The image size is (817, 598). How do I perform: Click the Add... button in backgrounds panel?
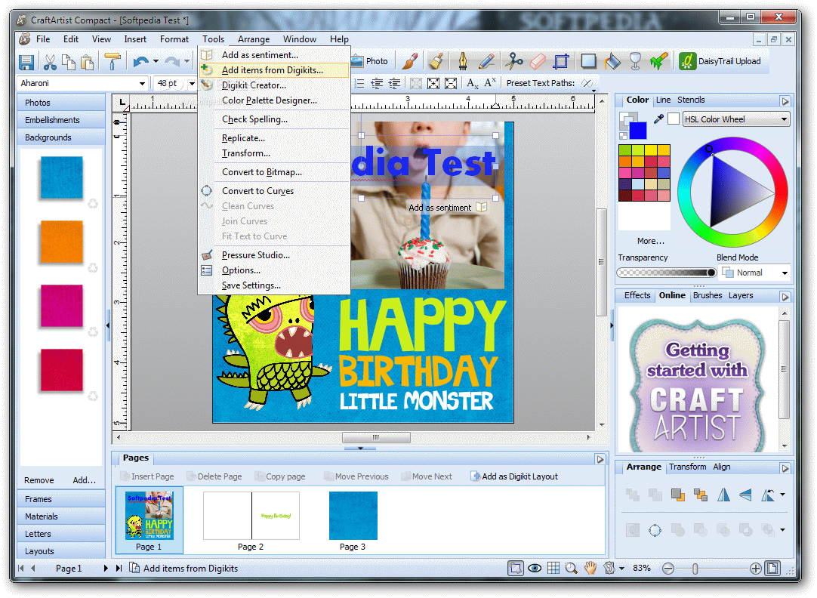coord(84,480)
